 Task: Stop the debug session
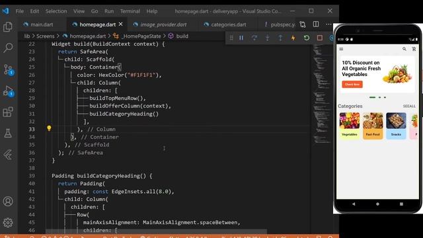pyautogui.click(x=320, y=38)
